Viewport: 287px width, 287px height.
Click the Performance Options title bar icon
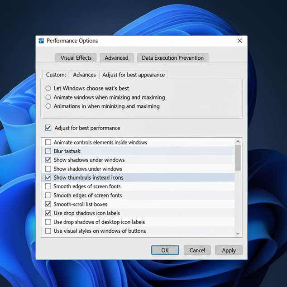(x=42, y=41)
